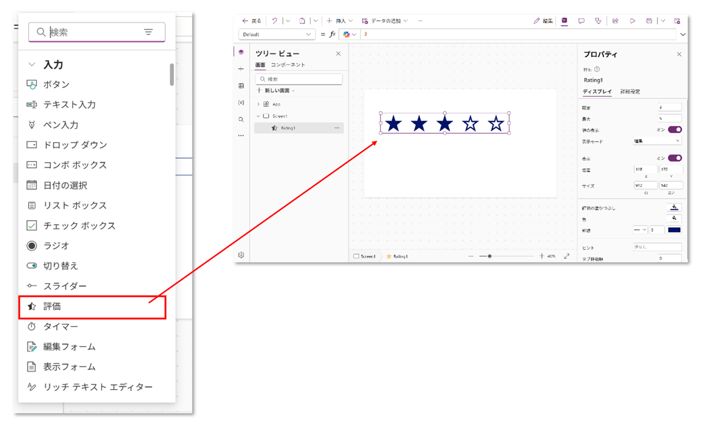This screenshot has height=424, width=709.
Task: Click the 戻る back button
Action: point(251,21)
